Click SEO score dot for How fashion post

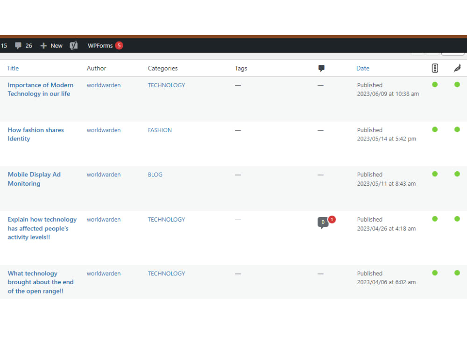coord(435,129)
